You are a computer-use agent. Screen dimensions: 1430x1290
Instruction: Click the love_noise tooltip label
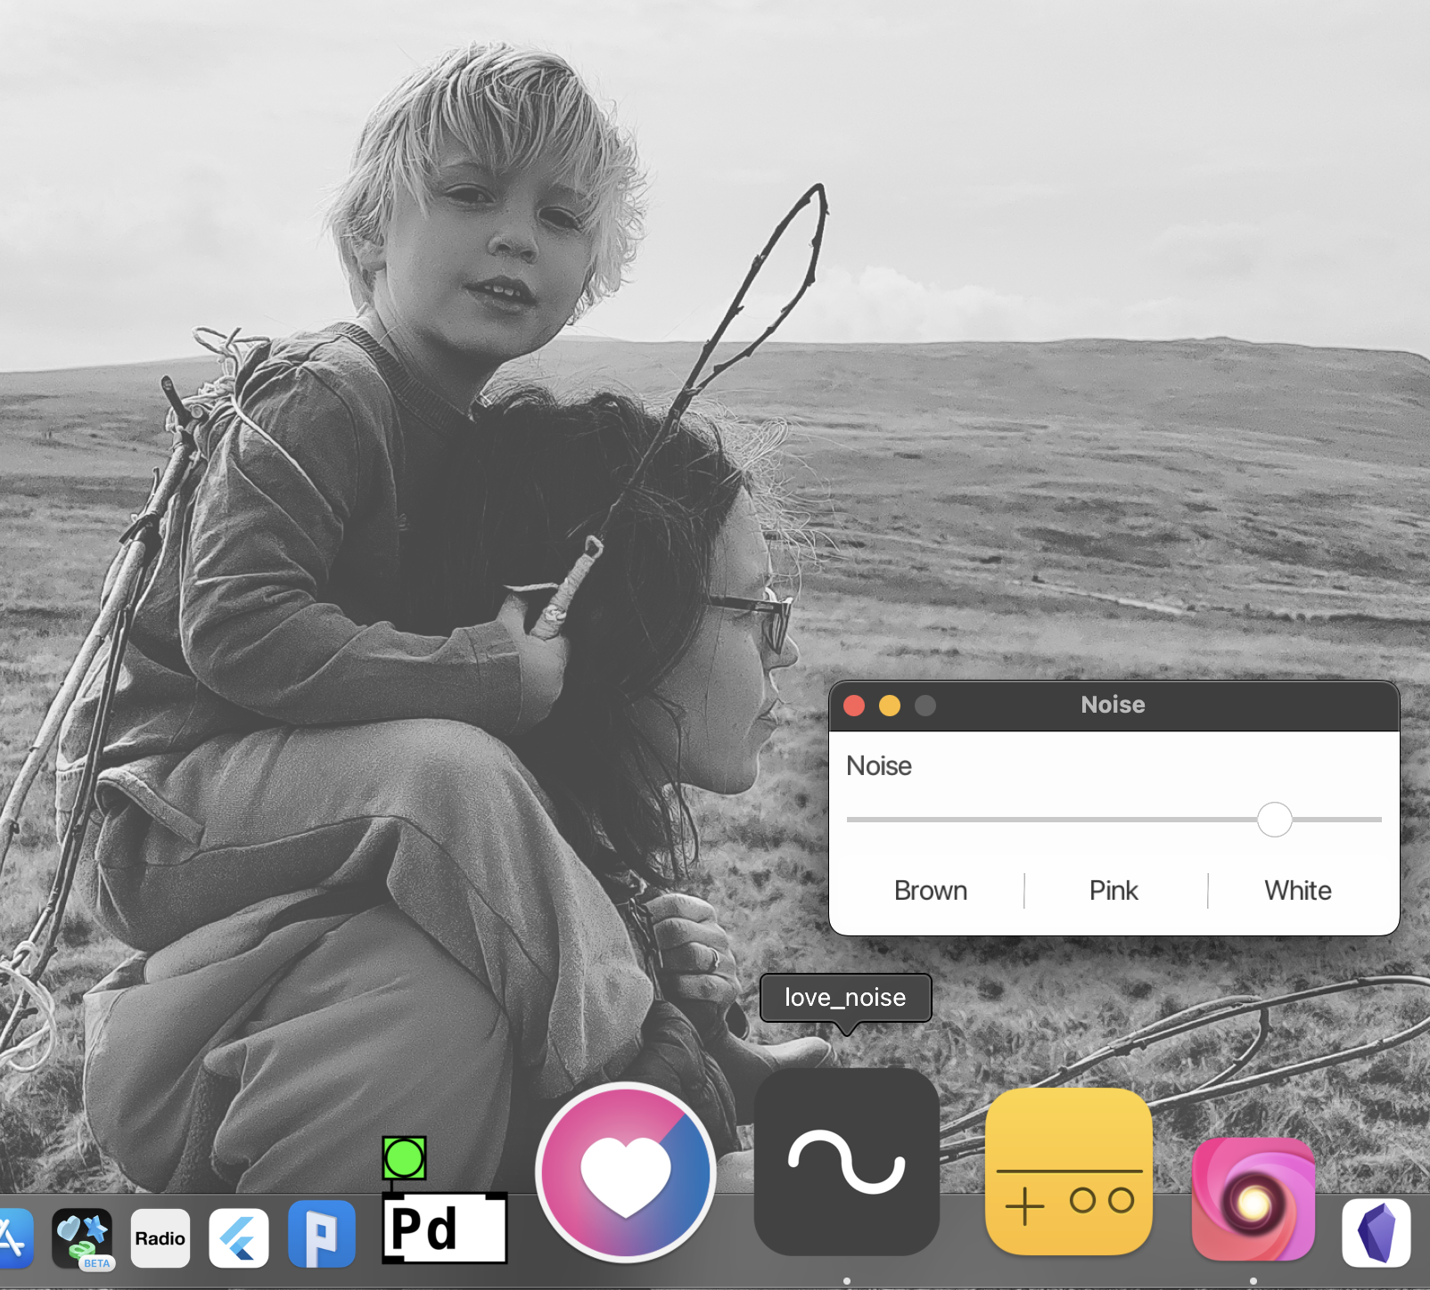[x=845, y=998]
